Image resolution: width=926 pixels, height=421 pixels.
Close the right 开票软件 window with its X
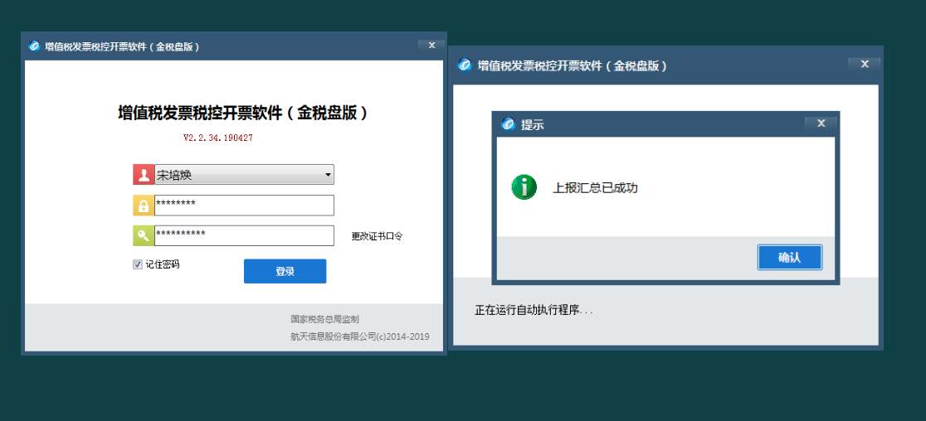pos(865,65)
